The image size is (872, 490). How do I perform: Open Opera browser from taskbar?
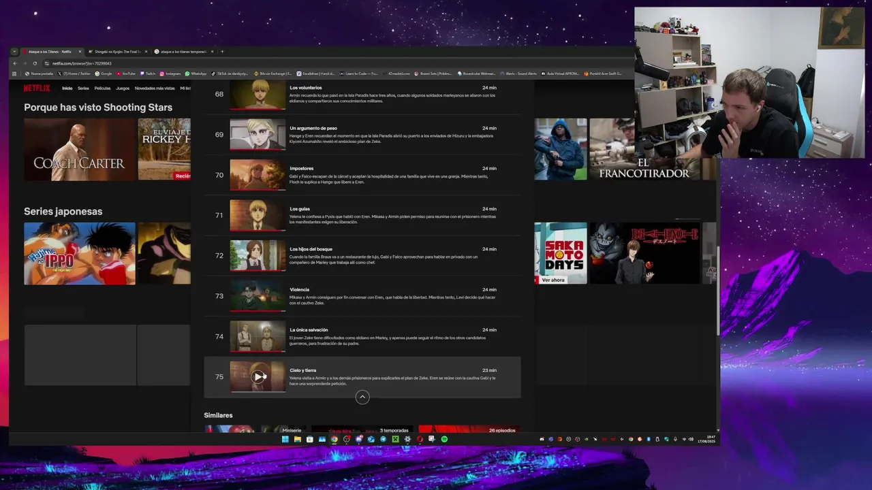(420, 439)
